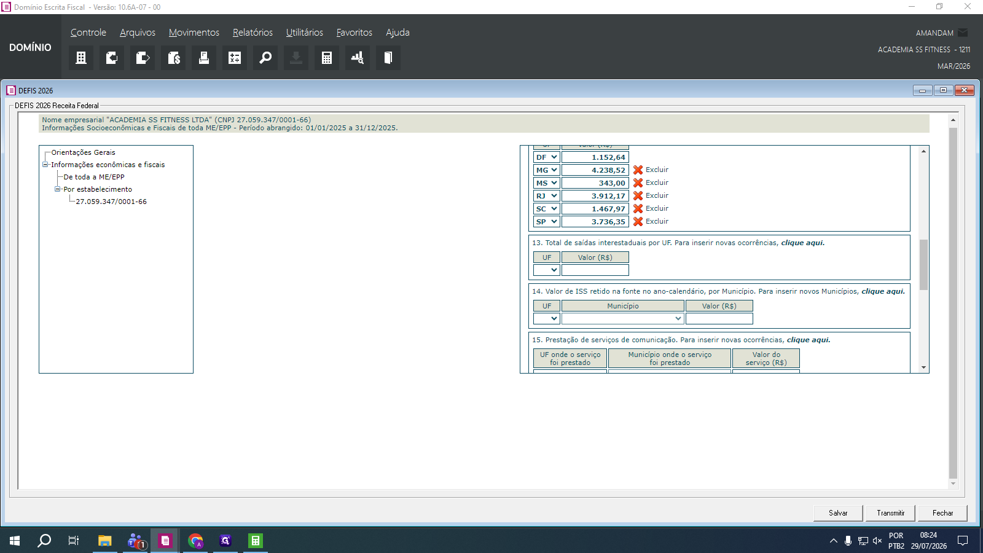Open UF dropdown in section 14
The width and height of the screenshot is (983, 553).
tap(546, 318)
